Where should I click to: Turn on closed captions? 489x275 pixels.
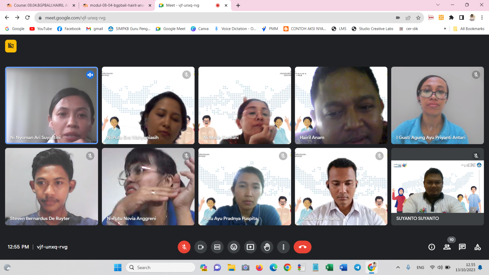217,247
